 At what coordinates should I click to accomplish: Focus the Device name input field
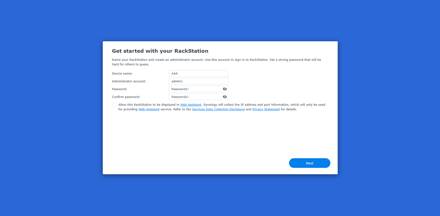coord(198,73)
